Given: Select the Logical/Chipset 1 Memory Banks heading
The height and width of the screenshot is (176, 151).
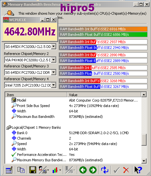Looking at the screenshot, I should pyautogui.click(x=36, y=127).
